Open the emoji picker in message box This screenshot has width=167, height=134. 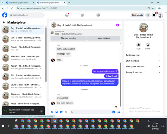[x=114, y=112]
